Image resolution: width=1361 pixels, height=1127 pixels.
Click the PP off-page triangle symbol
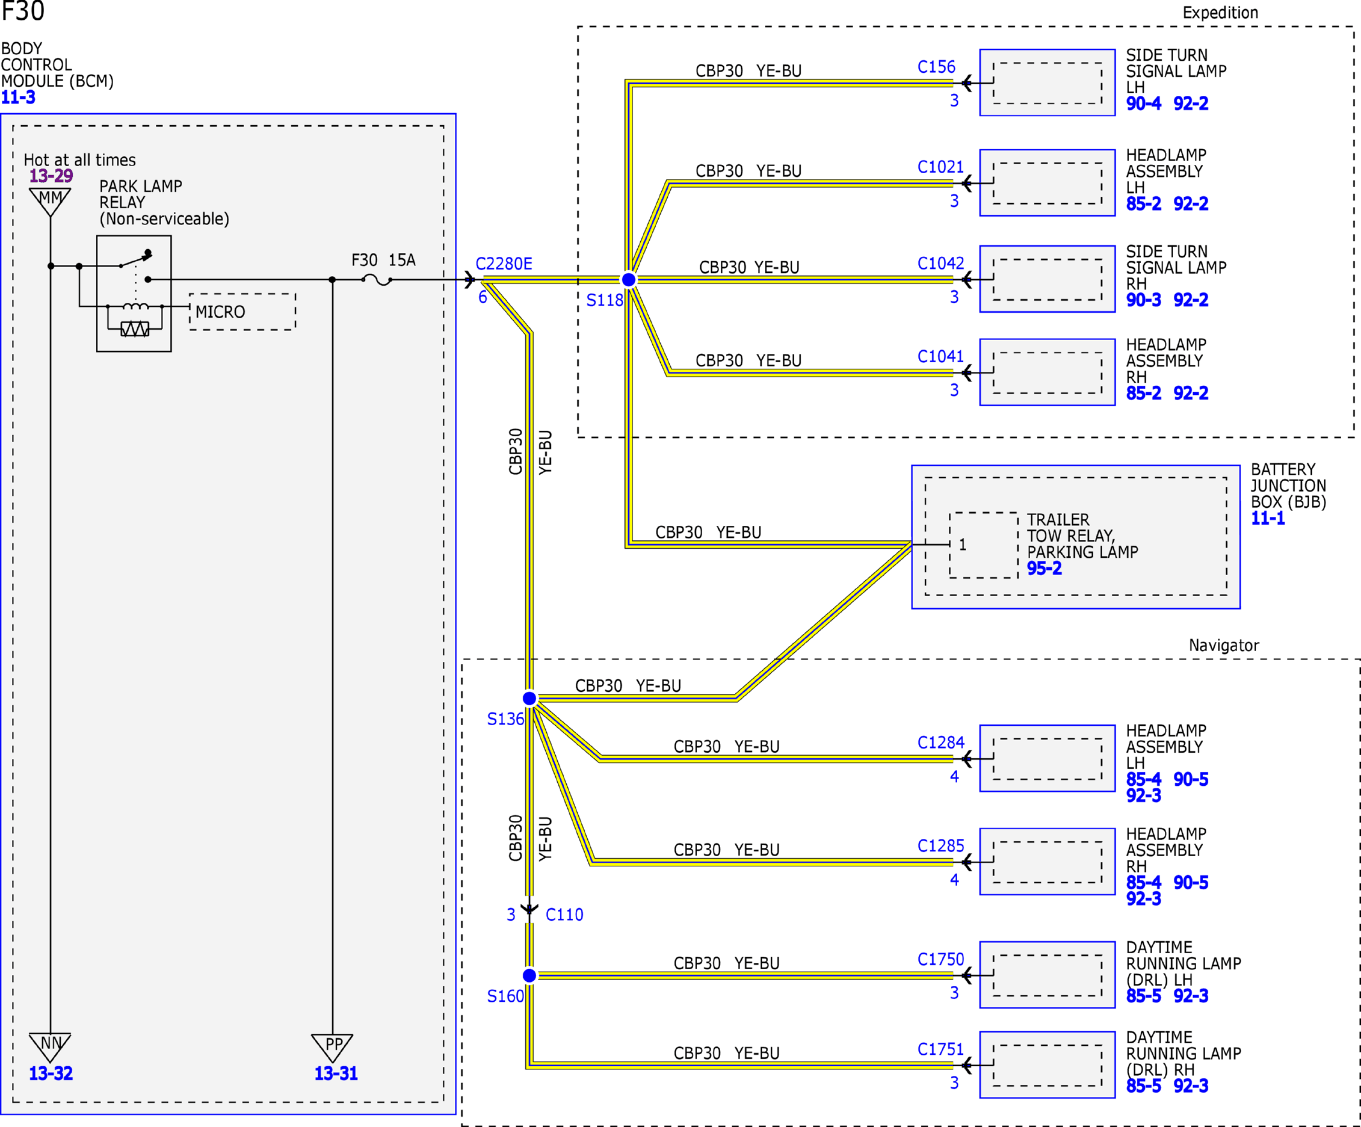332,1048
